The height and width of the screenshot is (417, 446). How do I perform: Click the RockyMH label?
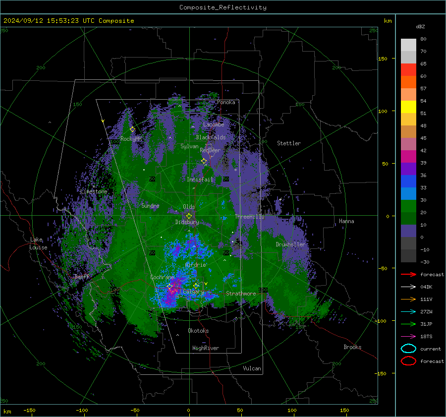pyautogui.click(x=131, y=139)
